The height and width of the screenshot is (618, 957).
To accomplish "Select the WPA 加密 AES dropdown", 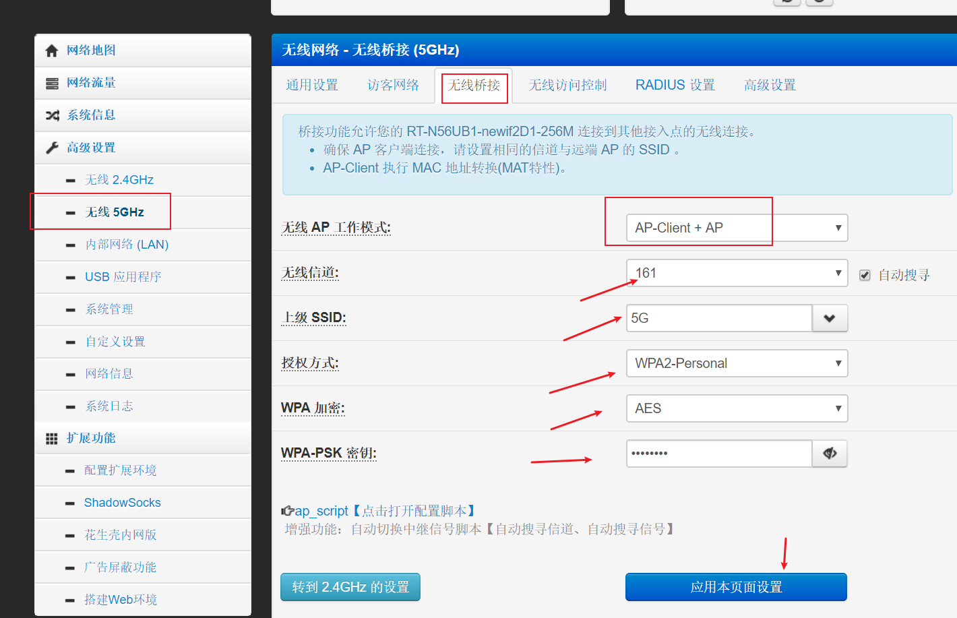I will [737, 408].
